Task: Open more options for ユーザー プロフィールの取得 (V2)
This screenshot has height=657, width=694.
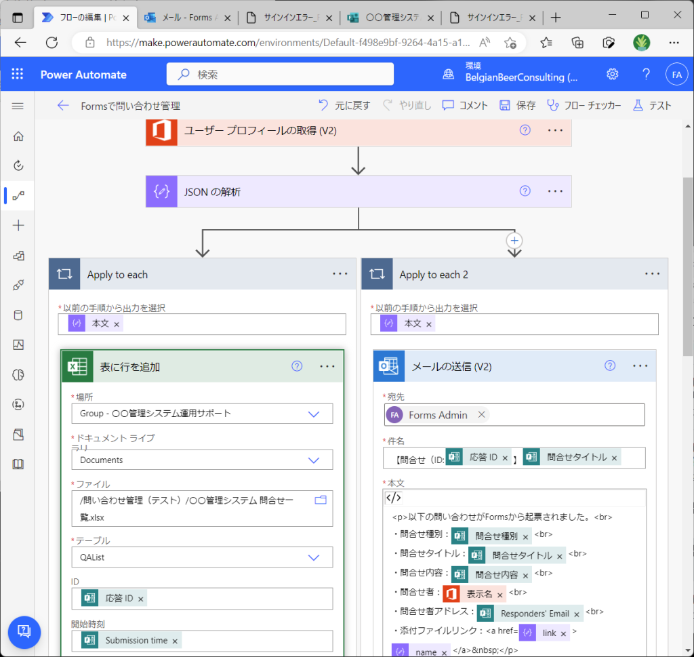Action: point(555,130)
